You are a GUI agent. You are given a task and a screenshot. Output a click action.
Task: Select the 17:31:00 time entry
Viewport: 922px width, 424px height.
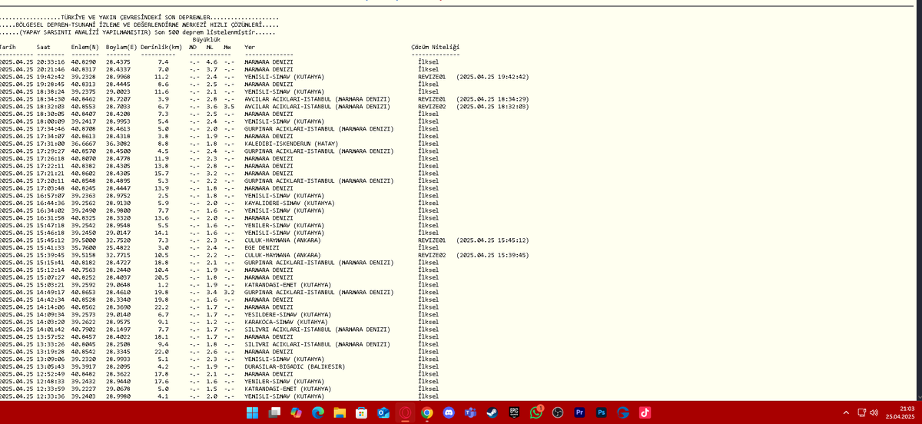(51, 144)
